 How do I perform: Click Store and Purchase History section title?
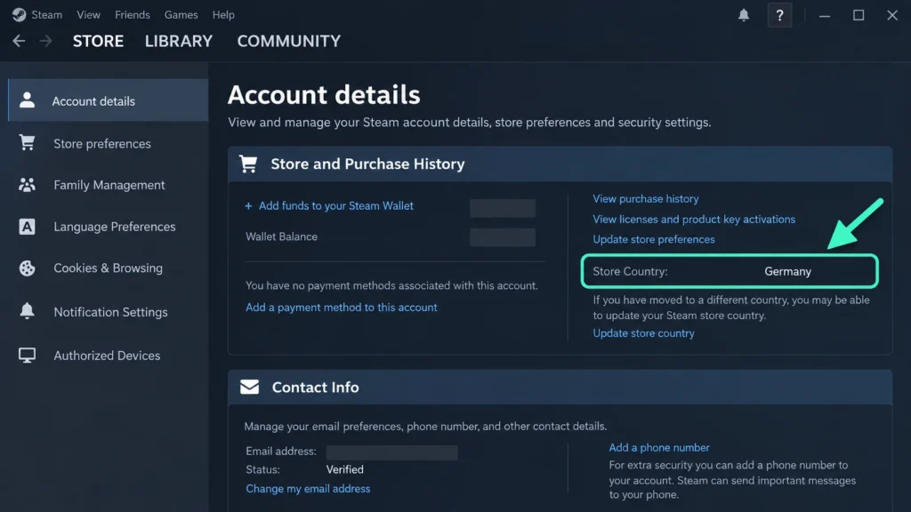[367, 164]
